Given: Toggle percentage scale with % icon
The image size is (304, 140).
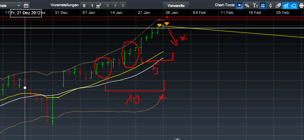Looking at the screenshot, I should [247, 6].
